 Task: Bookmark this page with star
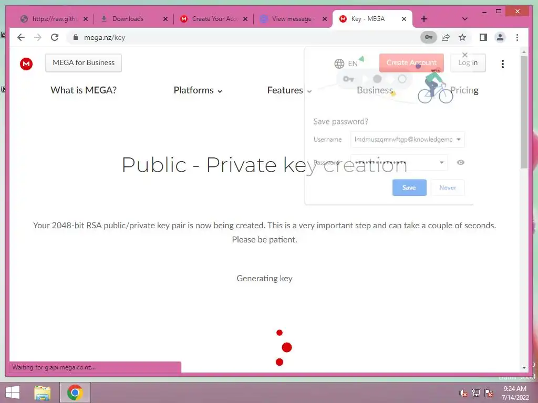[462, 37]
